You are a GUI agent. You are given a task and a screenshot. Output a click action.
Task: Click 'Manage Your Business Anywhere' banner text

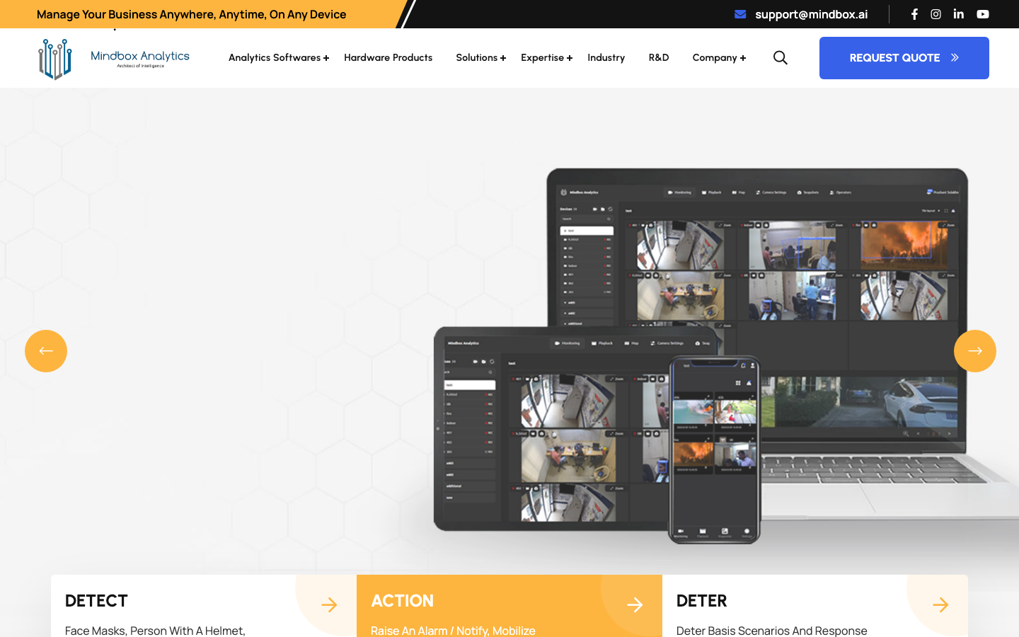[191, 14]
